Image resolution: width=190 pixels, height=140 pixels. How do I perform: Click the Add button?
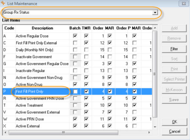pos(174,28)
